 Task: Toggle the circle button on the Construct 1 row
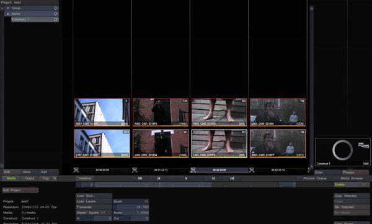pos(56,19)
